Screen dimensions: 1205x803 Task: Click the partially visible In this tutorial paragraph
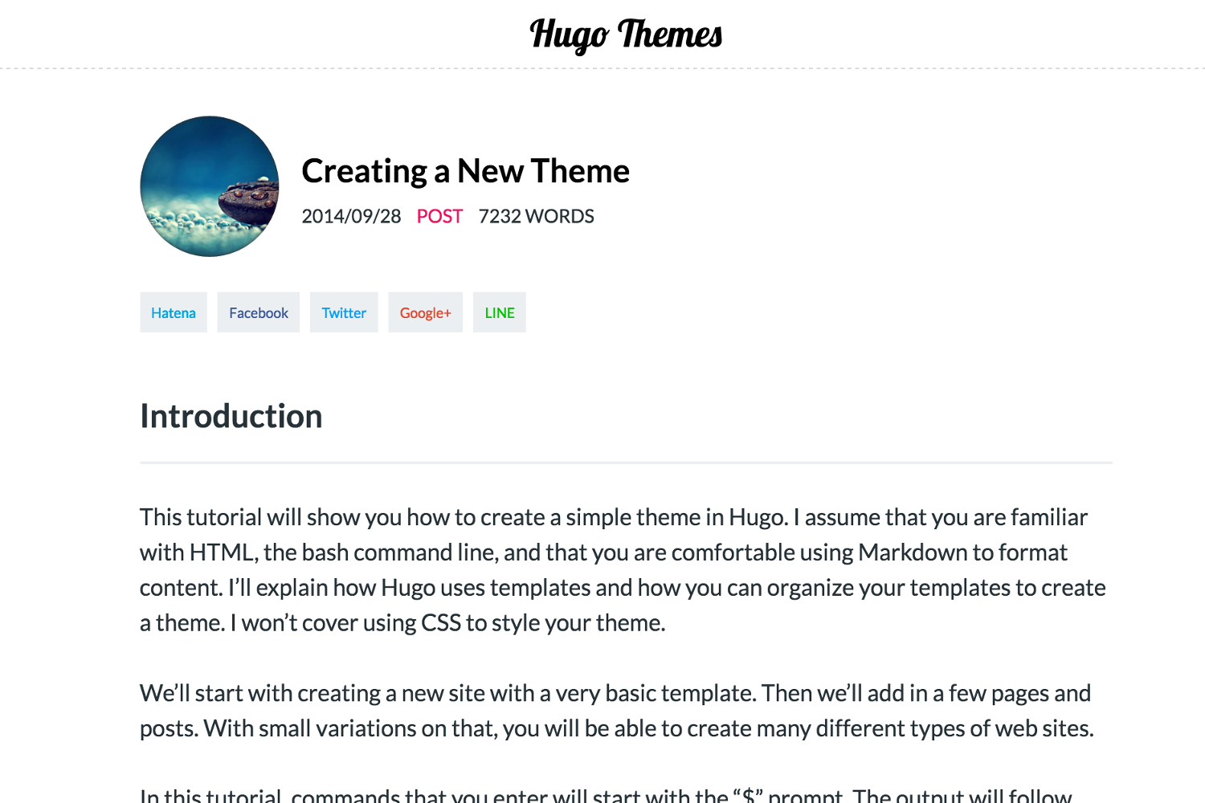[606, 795]
